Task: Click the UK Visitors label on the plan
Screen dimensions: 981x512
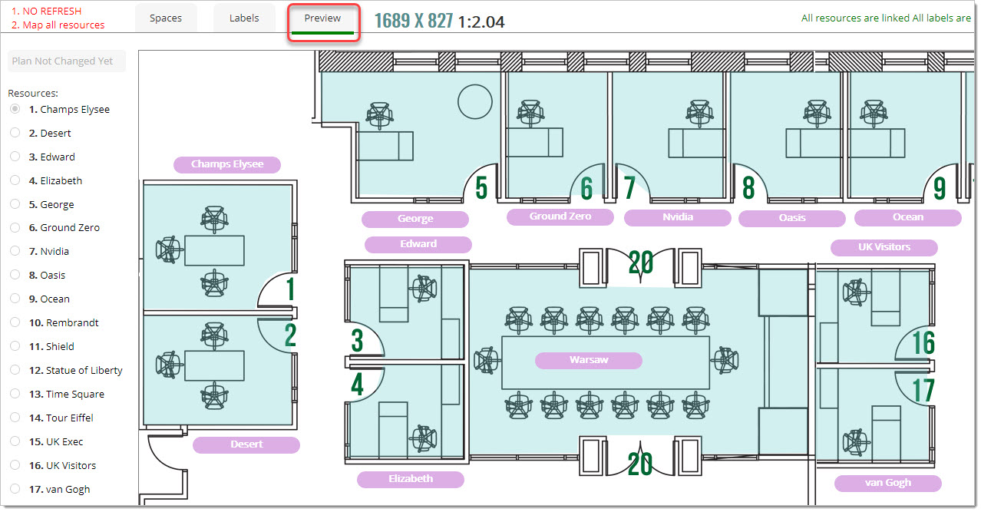Action: (x=884, y=247)
